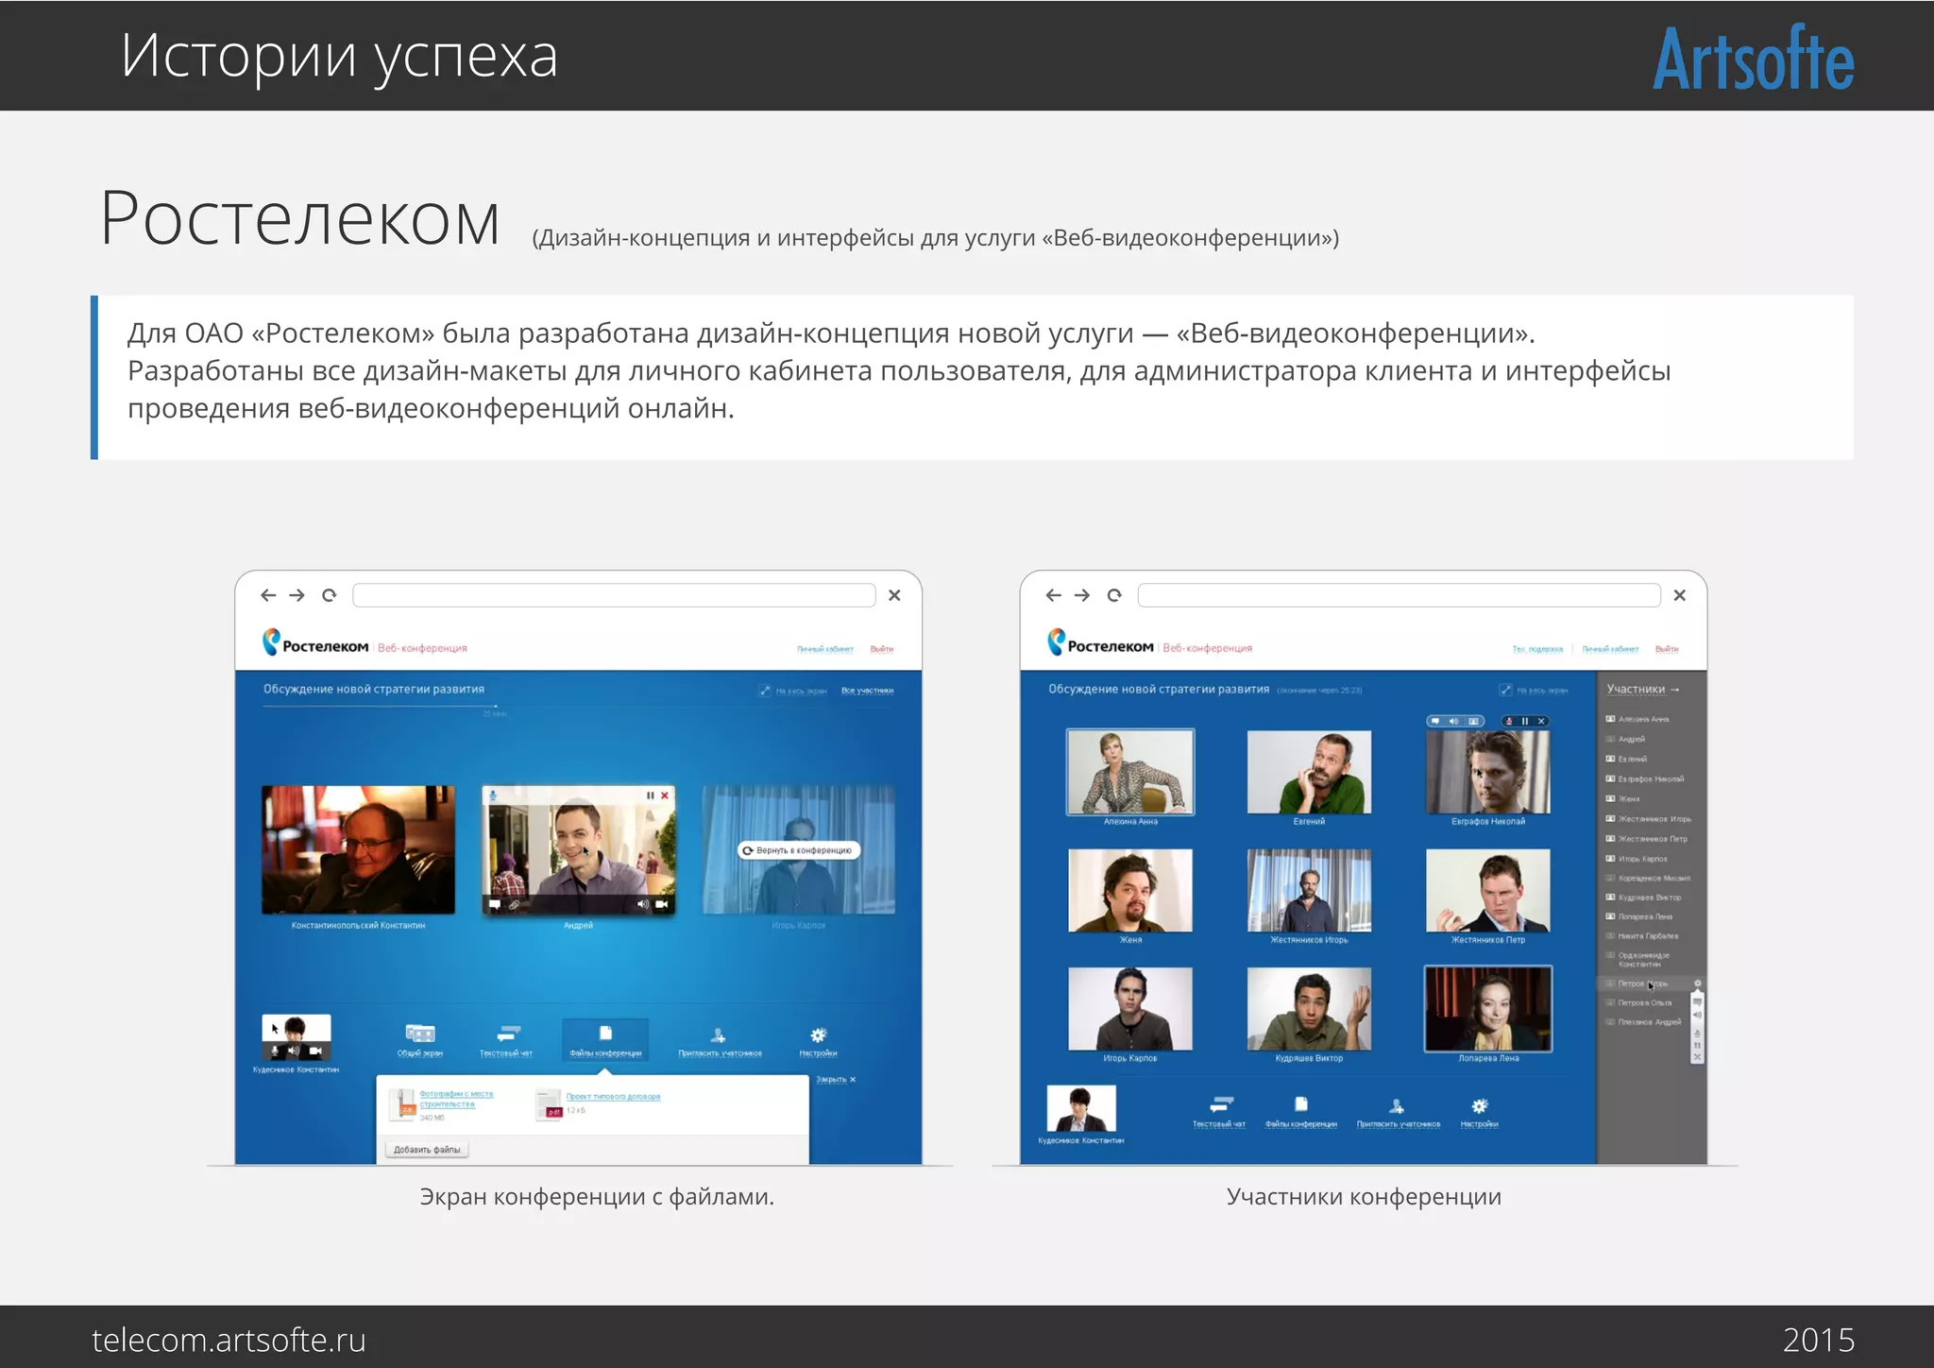Screen dimensions: 1934x1368
Task: Open Тех. поддержка link in right mockup
Action: coord(1537,649)
